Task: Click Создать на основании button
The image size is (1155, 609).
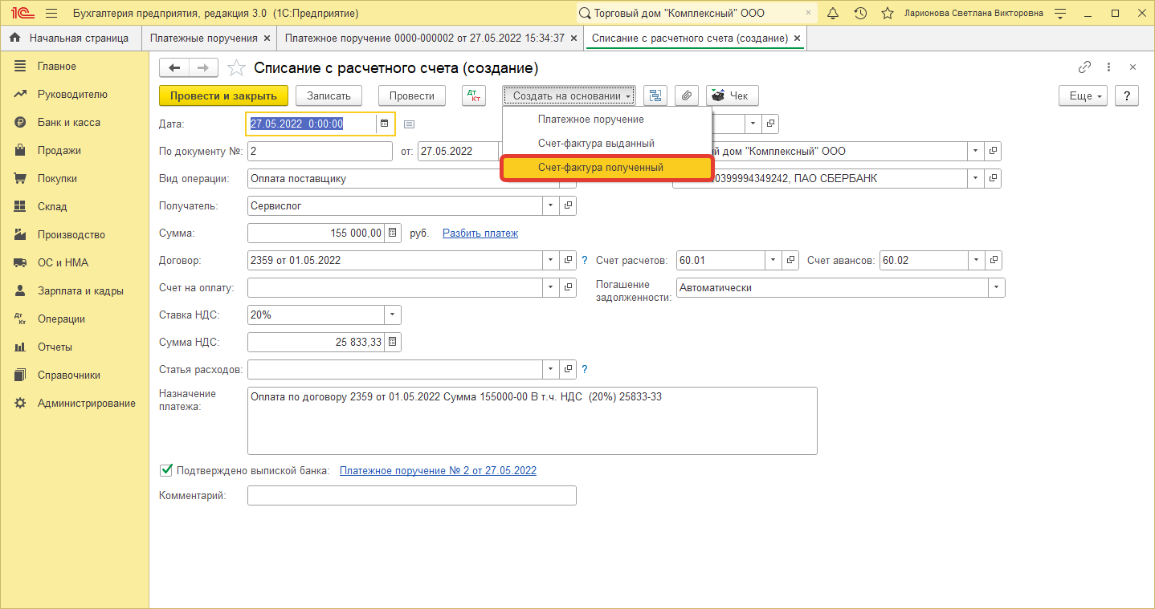Action: (569, 95)
